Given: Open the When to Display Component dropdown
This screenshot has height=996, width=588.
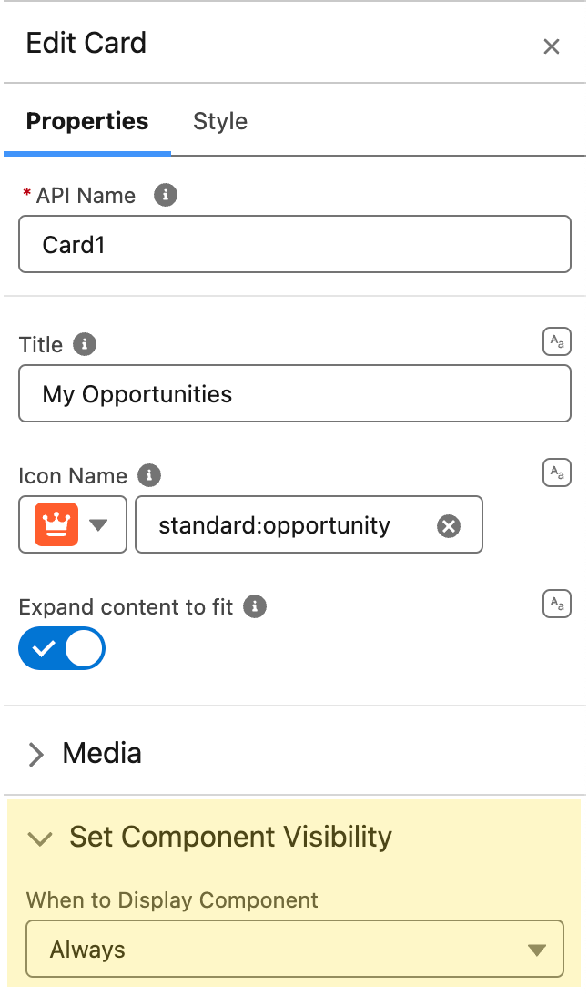Looking at the screenshot, I should click(295, 949).
